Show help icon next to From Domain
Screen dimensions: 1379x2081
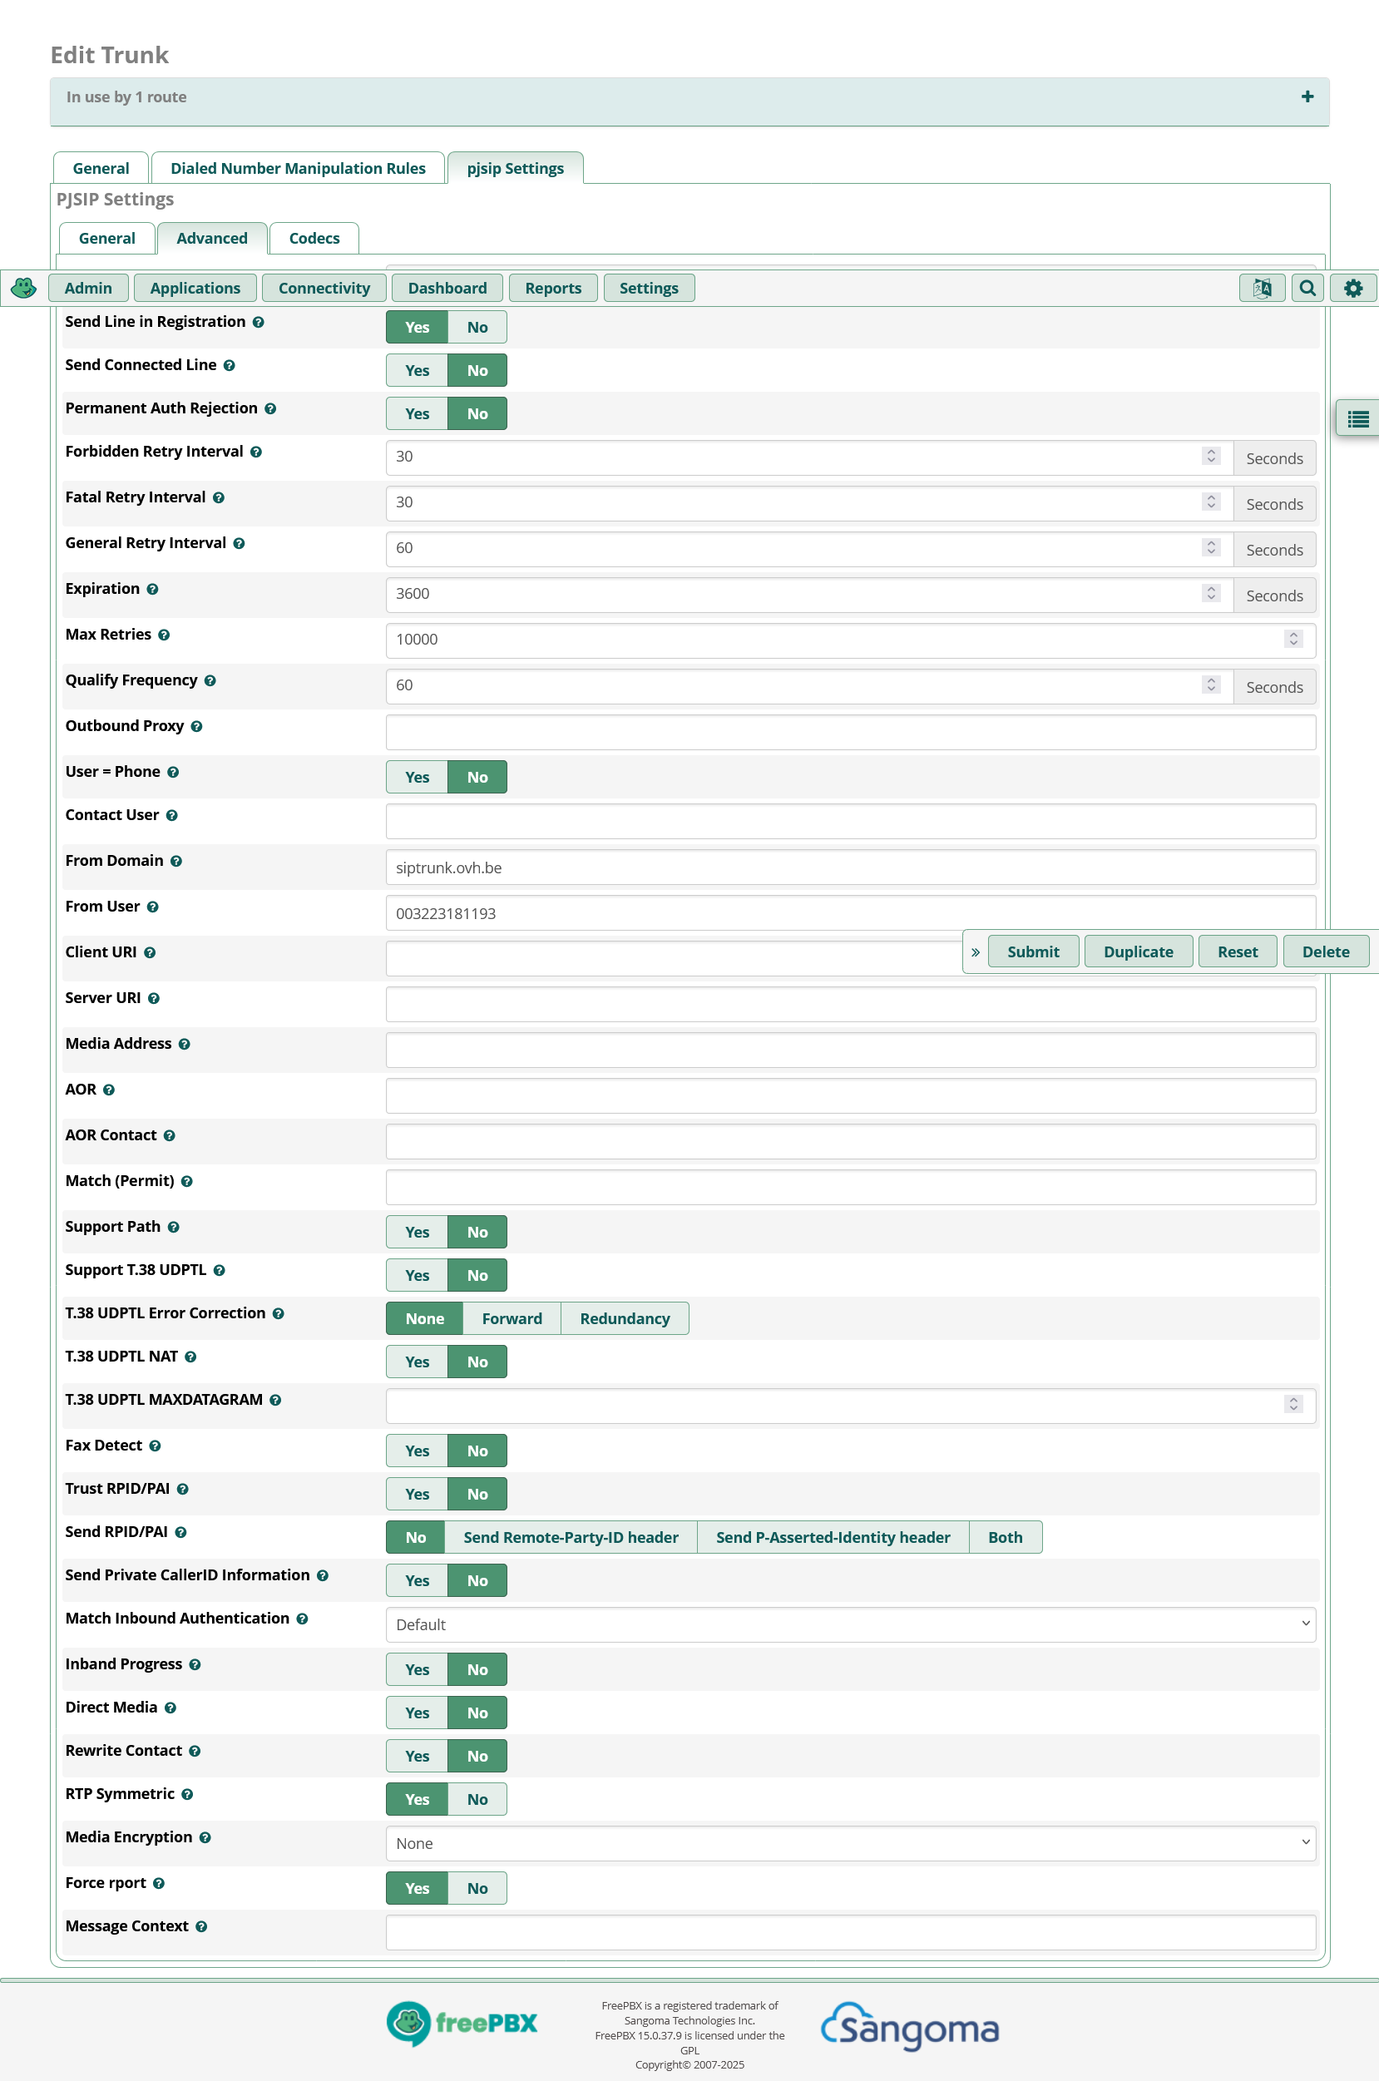[177, 860]
